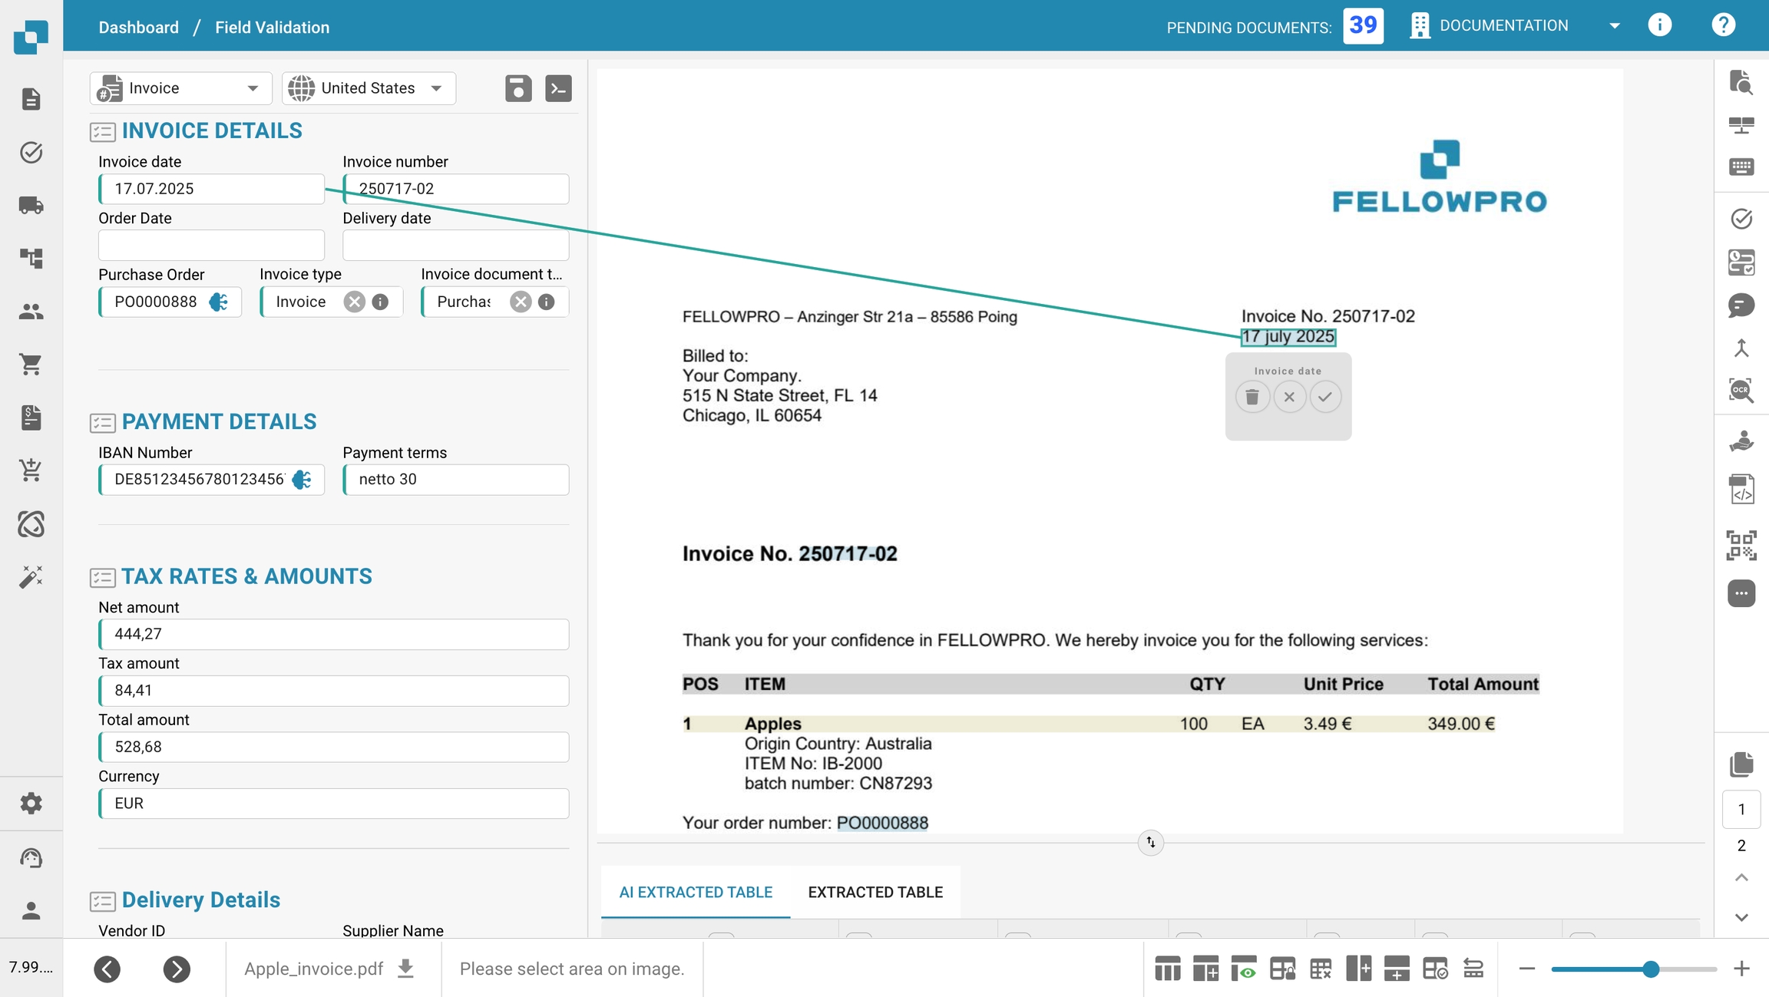Clear the Invoice type value
1769x997 pixels.
[354, 302]
